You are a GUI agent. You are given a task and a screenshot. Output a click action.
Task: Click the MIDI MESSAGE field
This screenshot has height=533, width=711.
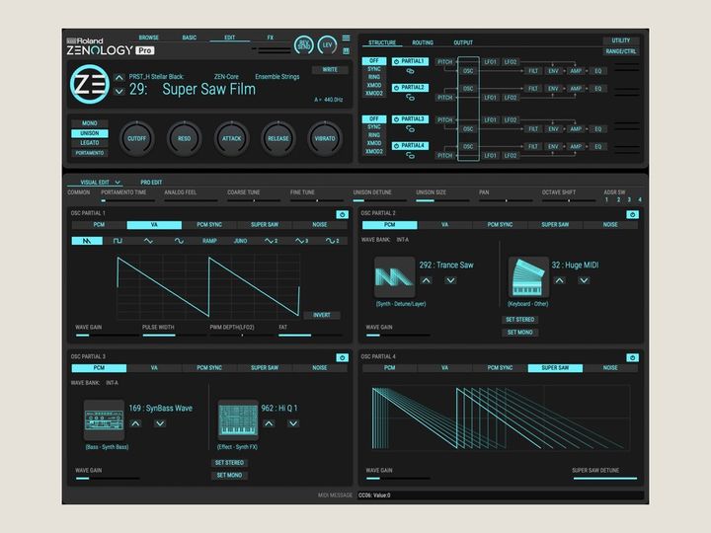500,495
